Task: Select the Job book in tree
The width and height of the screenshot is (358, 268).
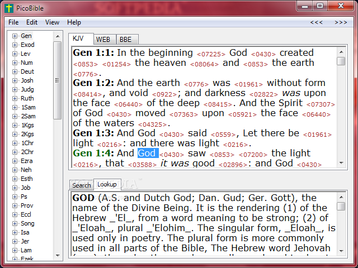Action: click(26, 188)
